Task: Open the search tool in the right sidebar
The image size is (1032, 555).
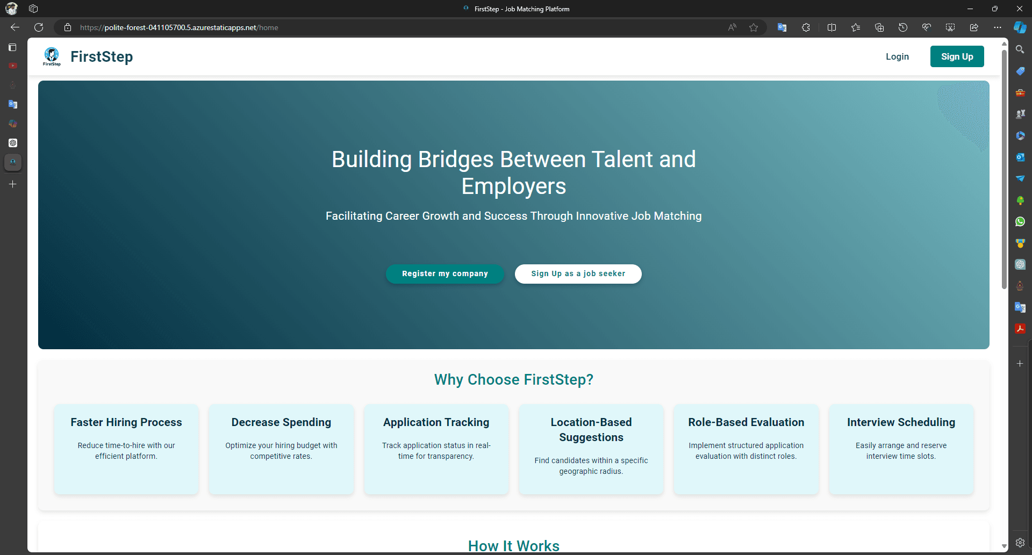Action: [1021, 49]
